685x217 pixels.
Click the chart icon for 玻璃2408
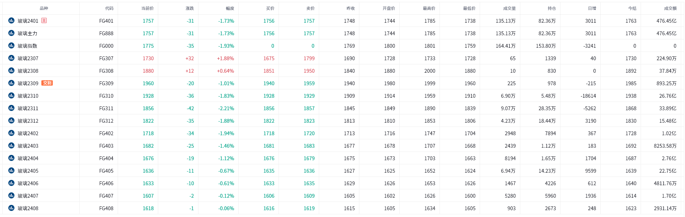[x=11, y=208]
